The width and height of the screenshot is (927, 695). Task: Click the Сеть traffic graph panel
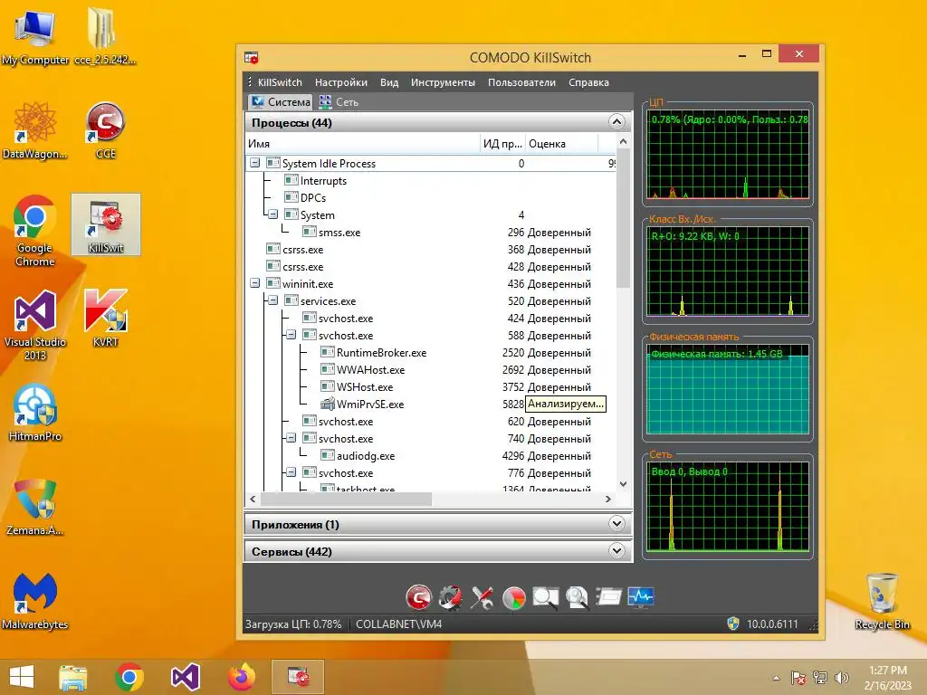[x=728, y=507]
